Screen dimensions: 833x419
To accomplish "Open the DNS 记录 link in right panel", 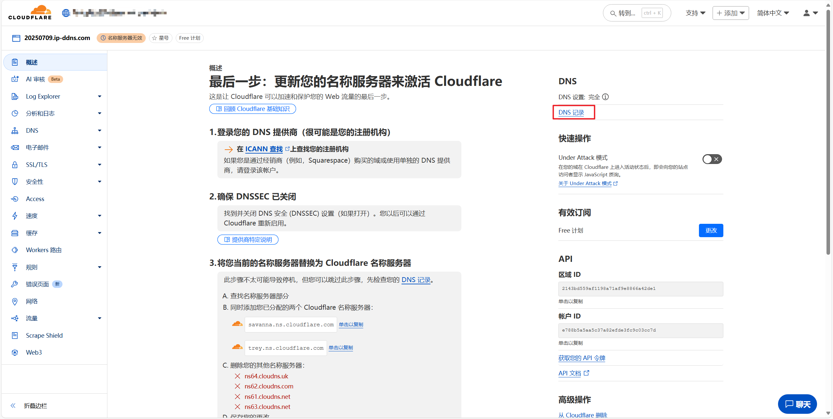I will click(x=571, y=112).
